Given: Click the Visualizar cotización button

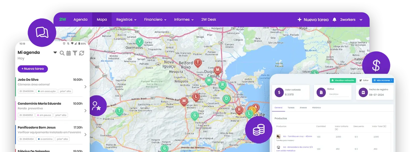Looking at the screenshot, I should pos(343,80).
